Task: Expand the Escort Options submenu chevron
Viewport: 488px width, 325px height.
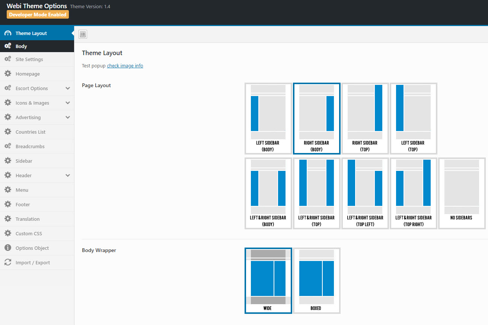Action: pyautogui.click(x=67, y=88)
